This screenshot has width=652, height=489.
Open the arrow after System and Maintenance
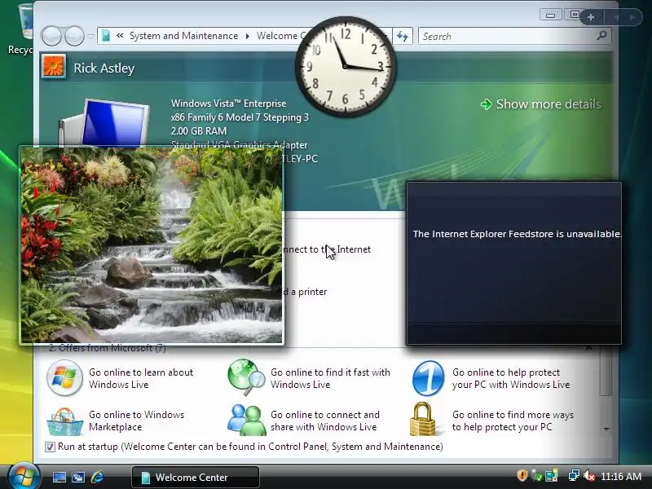(248, 36)
